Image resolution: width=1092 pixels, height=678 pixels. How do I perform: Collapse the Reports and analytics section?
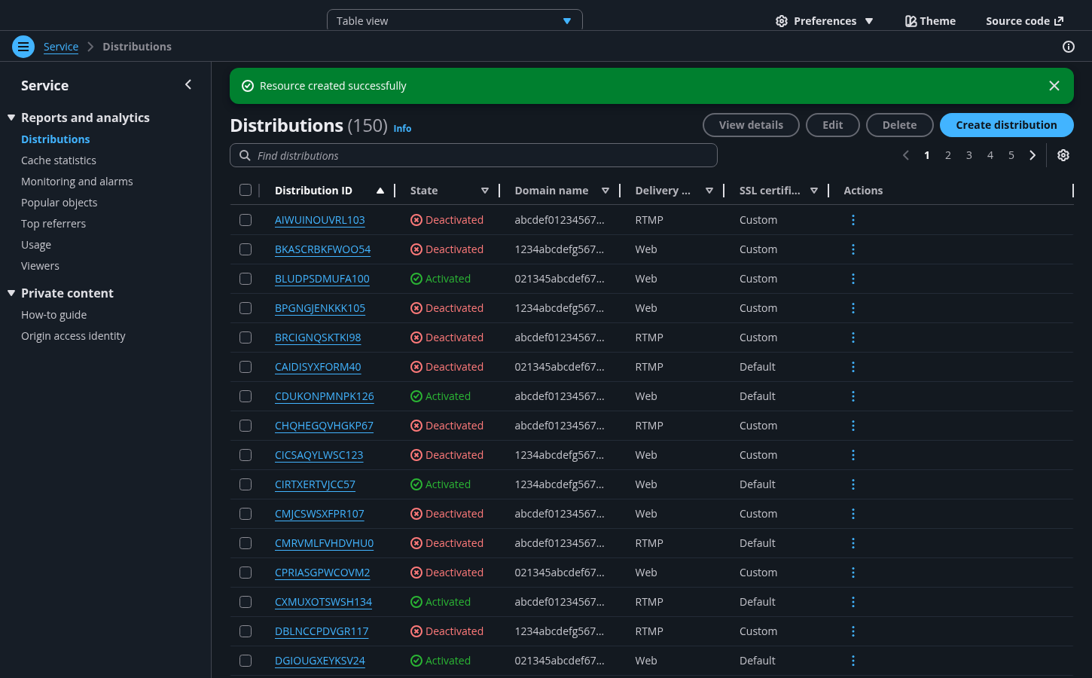(x=11, y=118)
